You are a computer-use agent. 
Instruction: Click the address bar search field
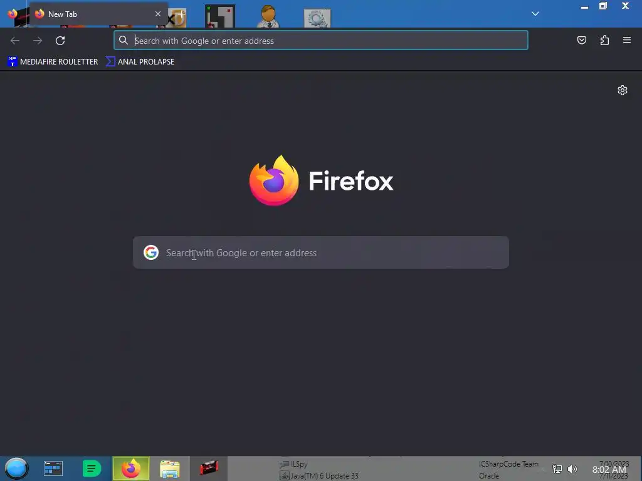[x=321, y=41]
